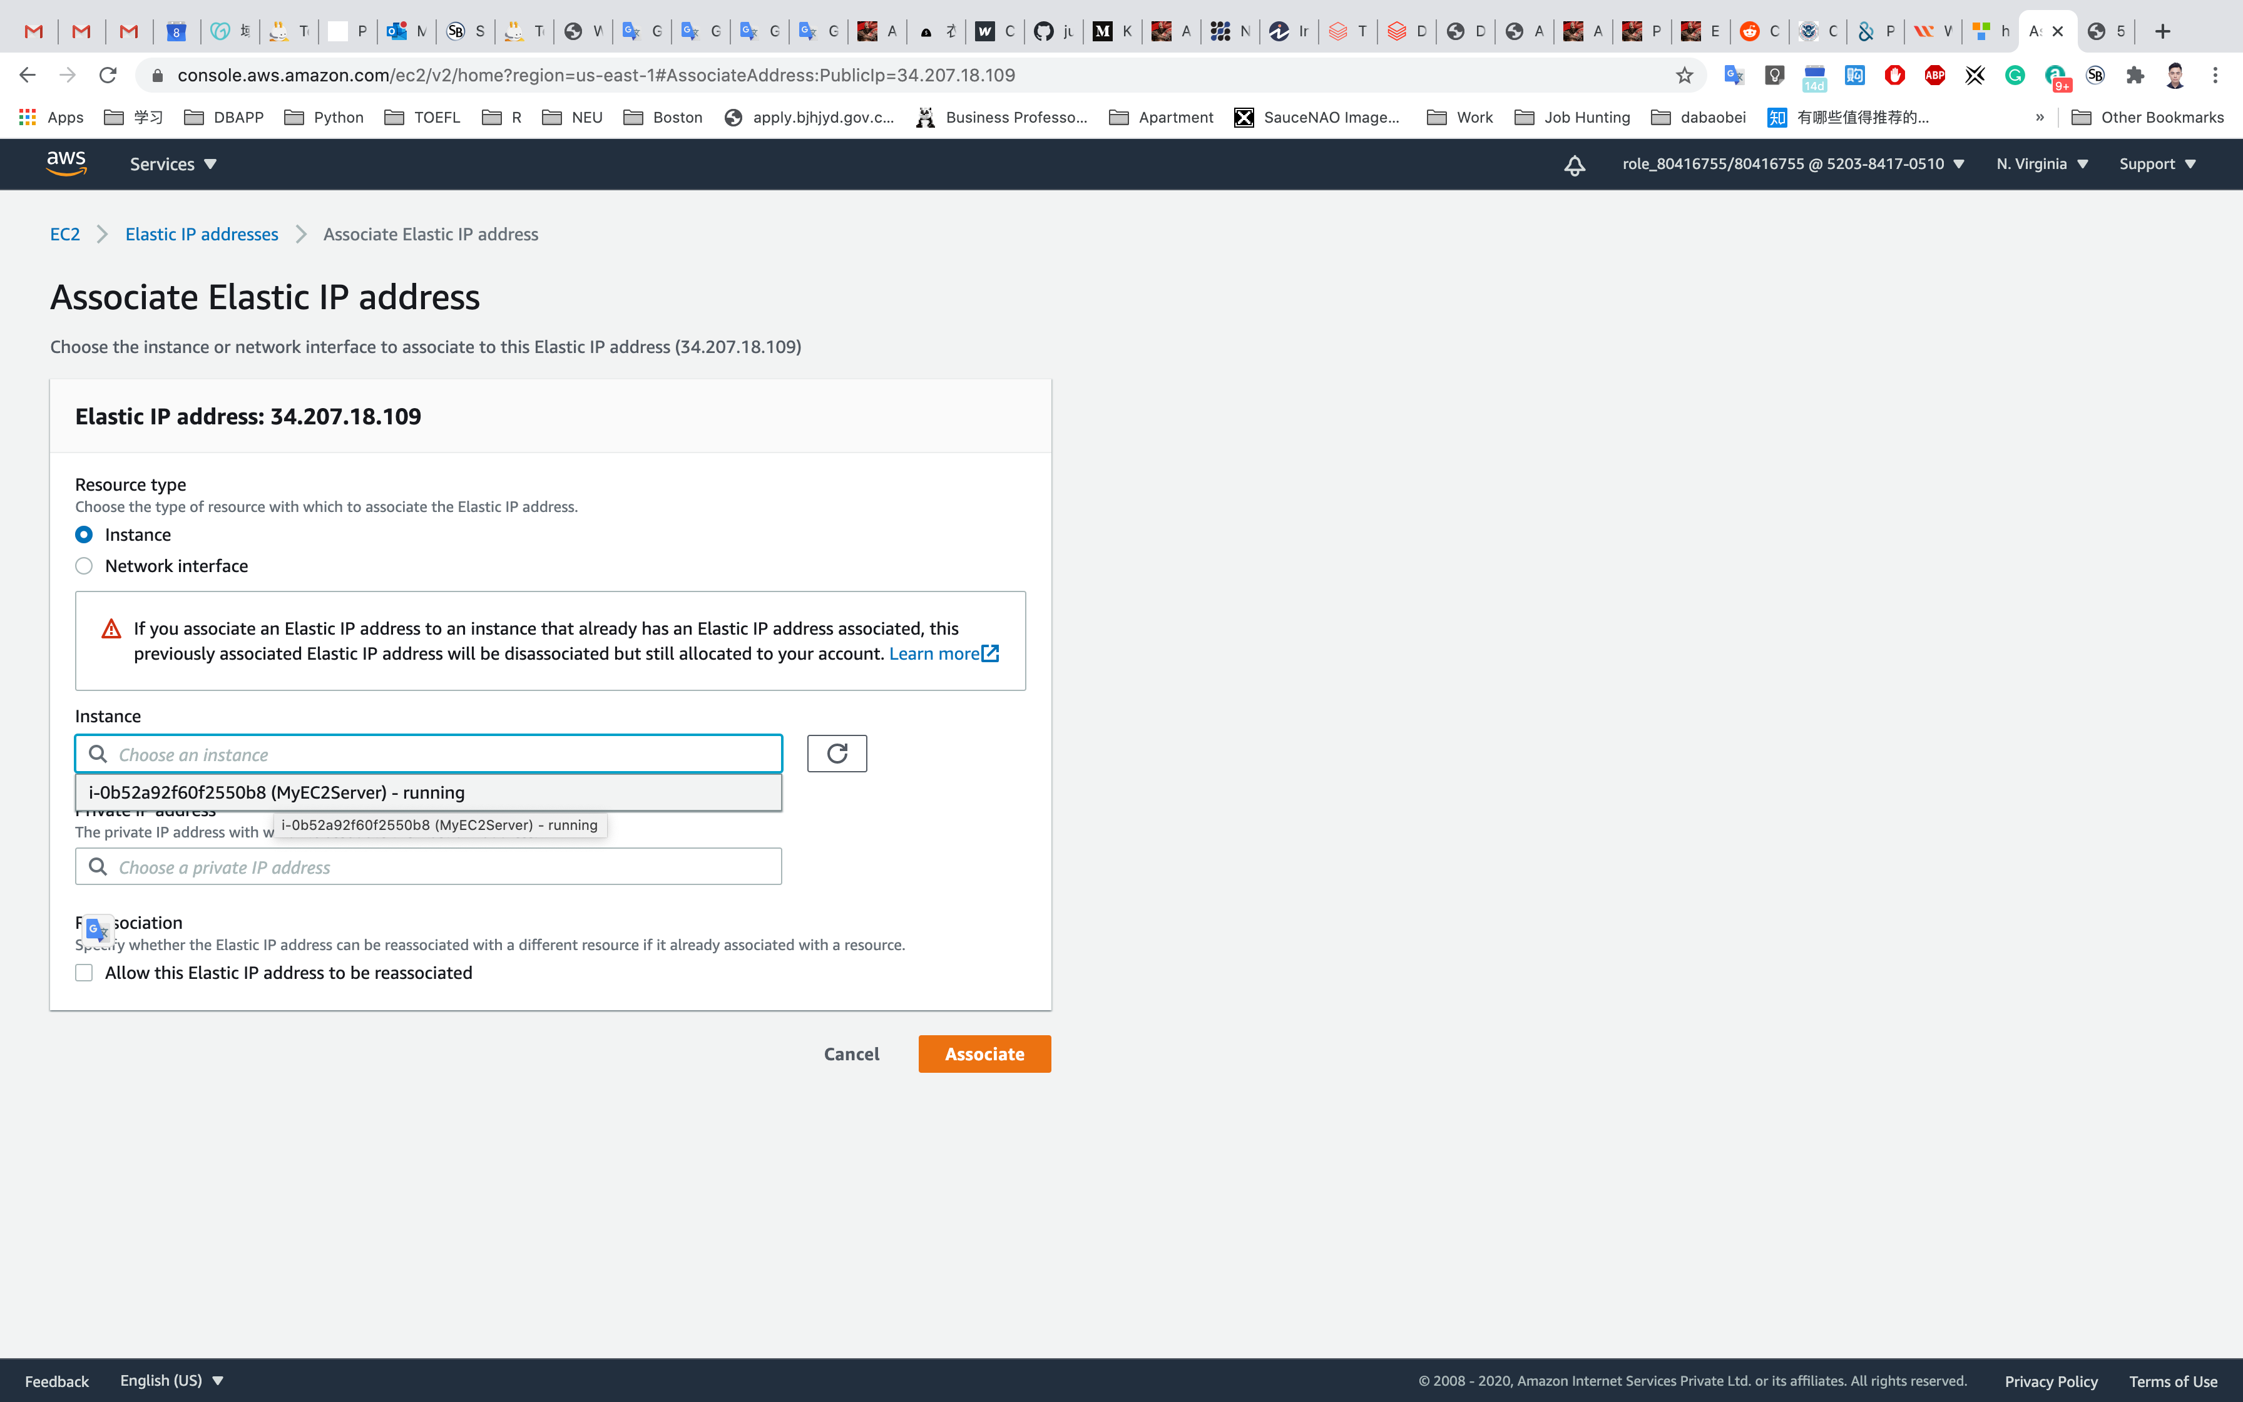Image resolution: width=2243 pixels, height=1402 pixels.
Task: Open the Grammarly extension icon
Action: click(2015, 75)
